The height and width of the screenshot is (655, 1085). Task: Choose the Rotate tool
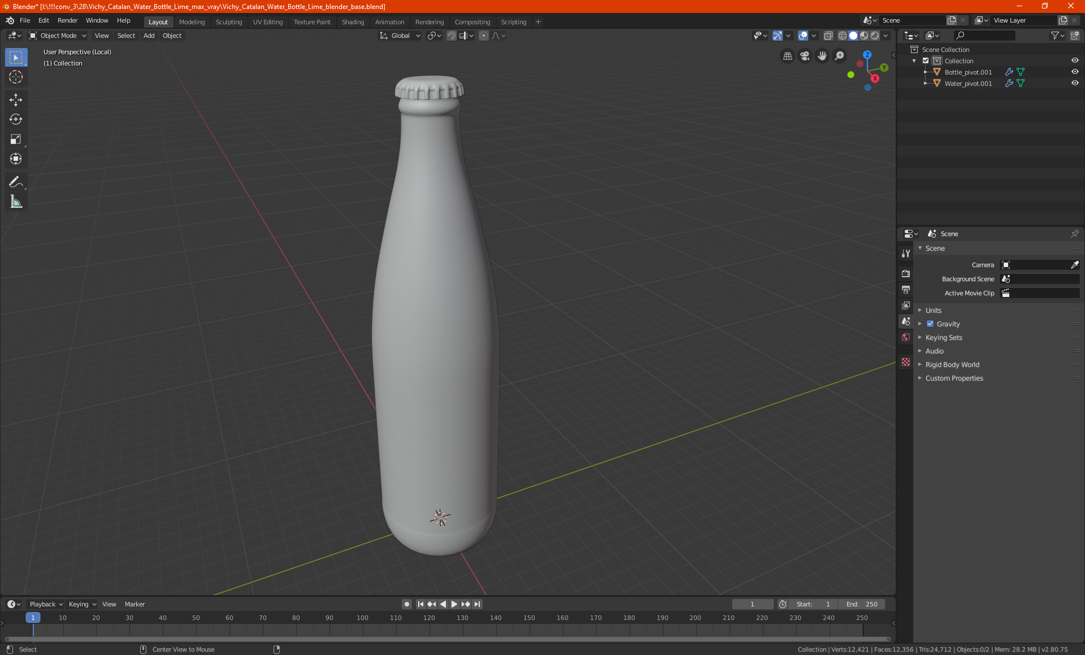coord(16,119)
